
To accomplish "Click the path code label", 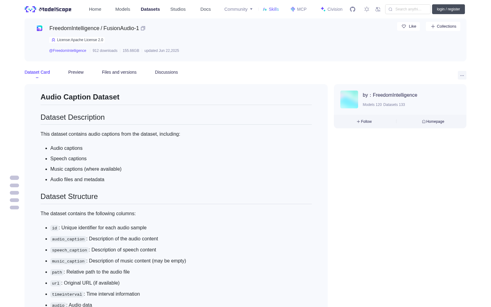I will pyautogui.click(x=57, y=272).
